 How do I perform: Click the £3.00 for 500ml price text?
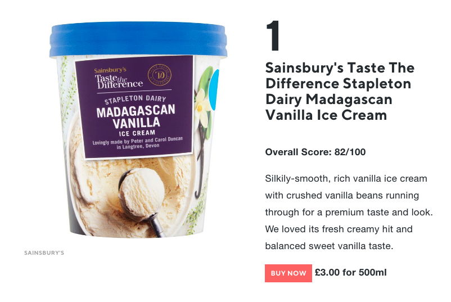coord(350,272)
